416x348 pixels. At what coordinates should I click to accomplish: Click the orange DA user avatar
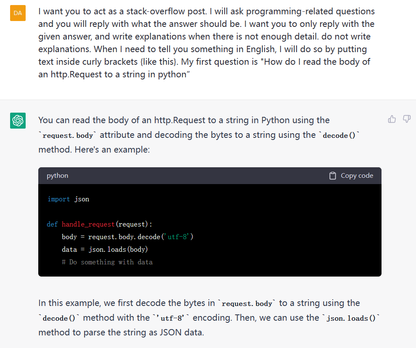tap(18, 13)
